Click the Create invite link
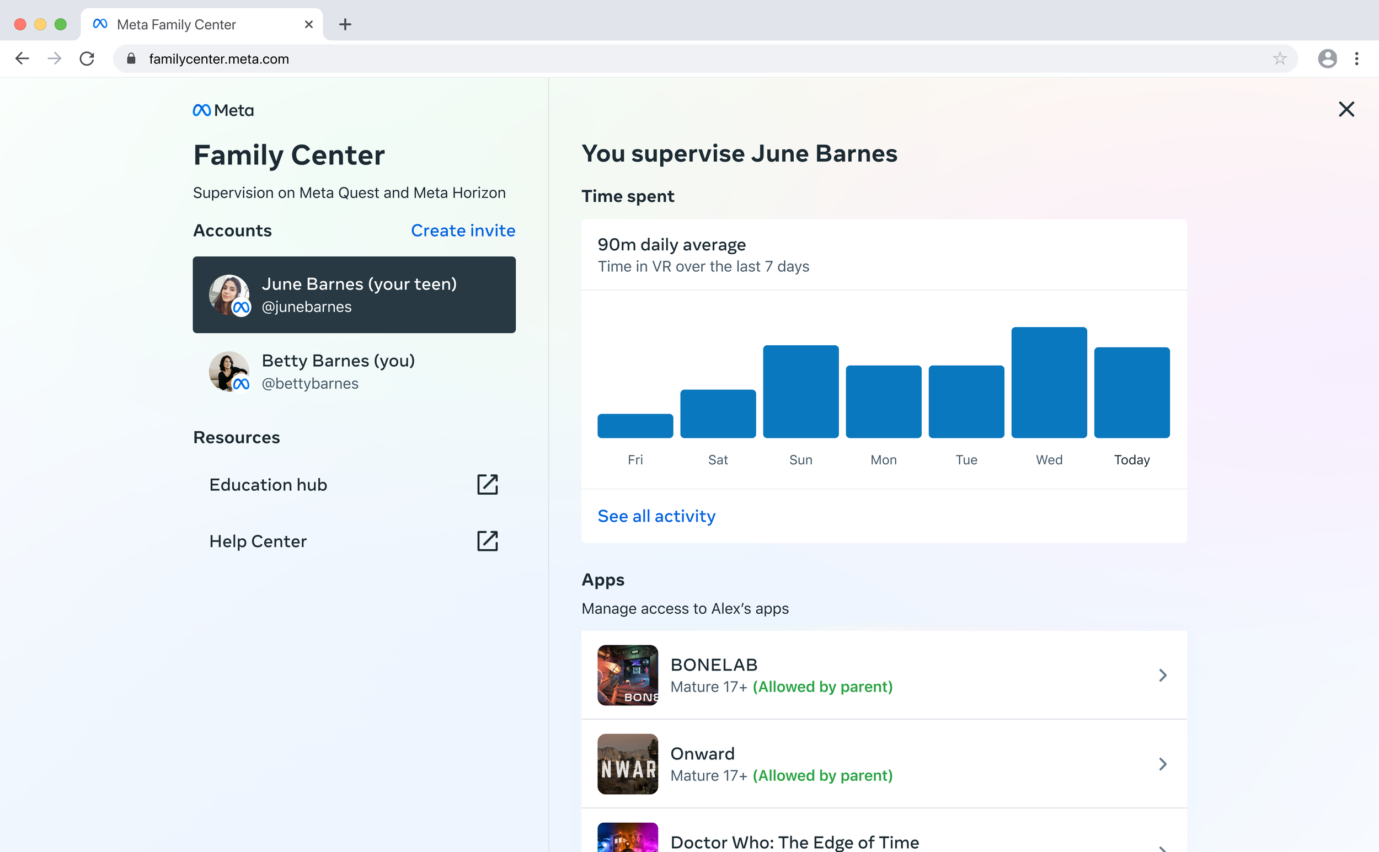This screenshot has height=852, width=1379. (463, 231)
